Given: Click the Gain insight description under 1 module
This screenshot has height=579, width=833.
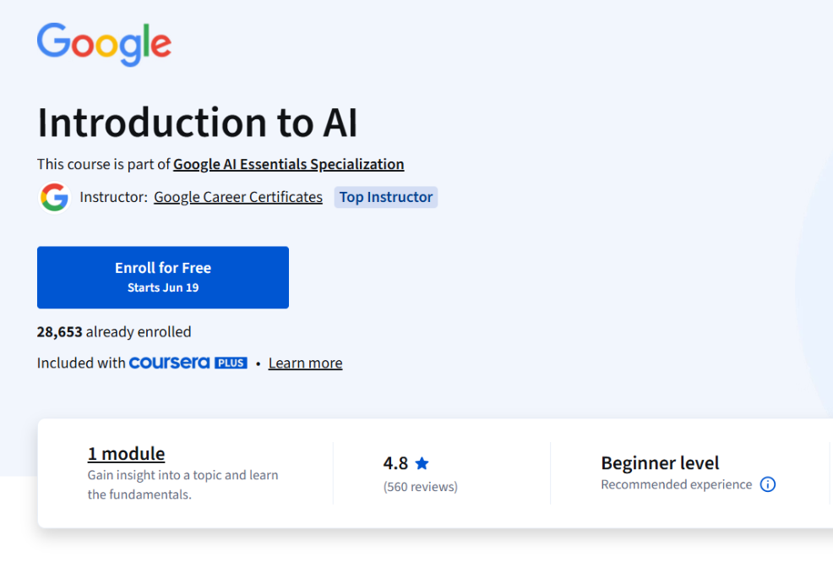Looking at the screenshot, I should pos(182,485).
